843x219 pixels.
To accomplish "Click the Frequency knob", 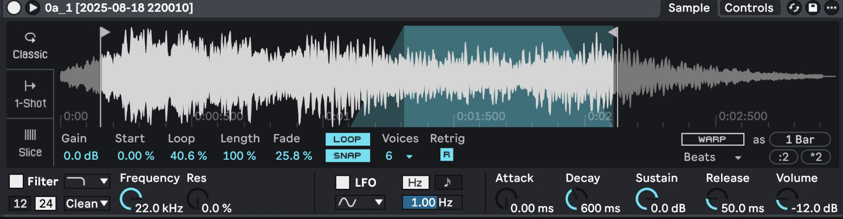I will click(129, 199).
